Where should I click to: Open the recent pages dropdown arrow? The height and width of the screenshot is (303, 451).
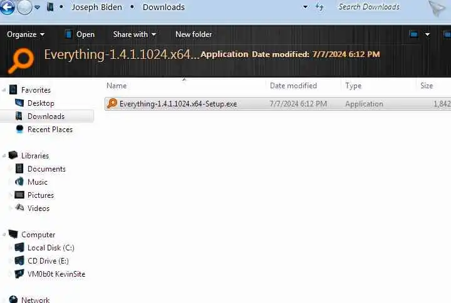coord(38,8)
